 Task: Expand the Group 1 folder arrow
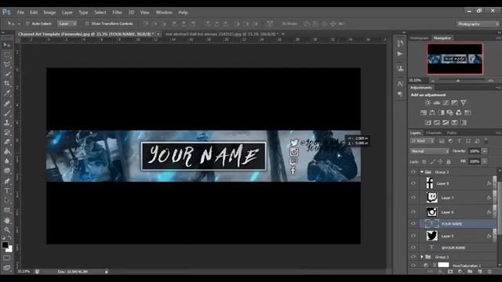click(x=422, y=257)
